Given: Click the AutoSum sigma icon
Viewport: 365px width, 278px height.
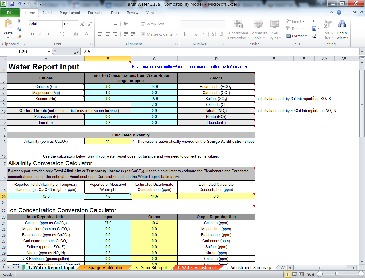Looking at the screenshot, I should pyautogui.click(x=314, y=21).
